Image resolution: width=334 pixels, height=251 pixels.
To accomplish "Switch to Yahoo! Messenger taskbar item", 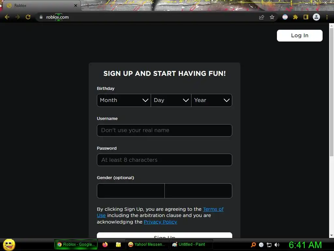I will click(147, 244).
